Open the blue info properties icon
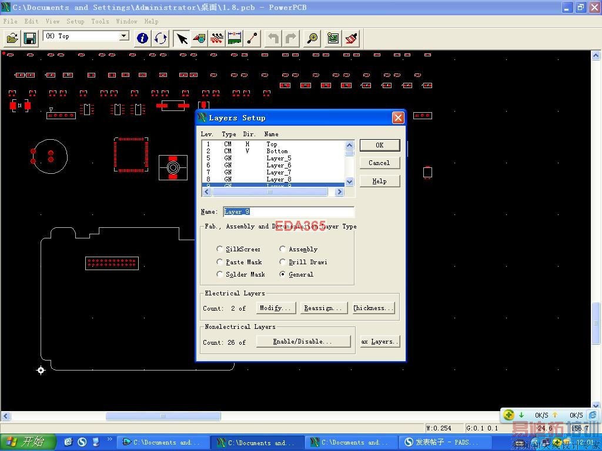The height and width of the screenshot is (451, 602). 142,38
